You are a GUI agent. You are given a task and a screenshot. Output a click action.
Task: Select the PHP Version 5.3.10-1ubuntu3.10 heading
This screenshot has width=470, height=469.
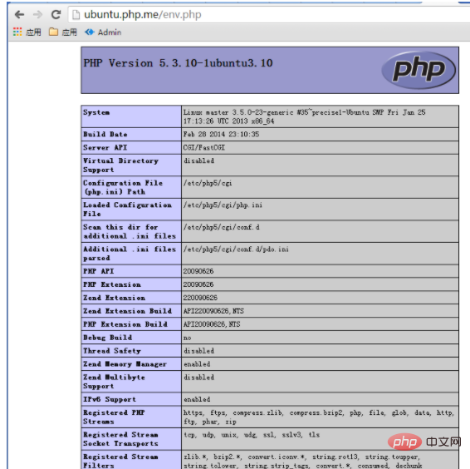click(178, 63)
